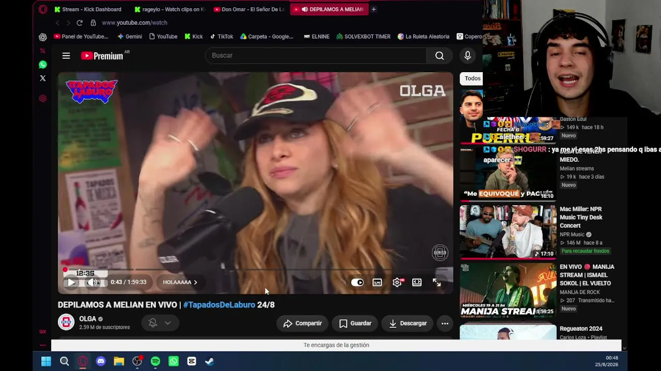Open WhatsApp in the Opera sidebar
The image size is (661, 371).
pyautogui.click(x=43, y=64)
